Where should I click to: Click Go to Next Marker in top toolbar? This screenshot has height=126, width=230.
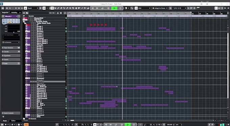[x=97, y=8]
